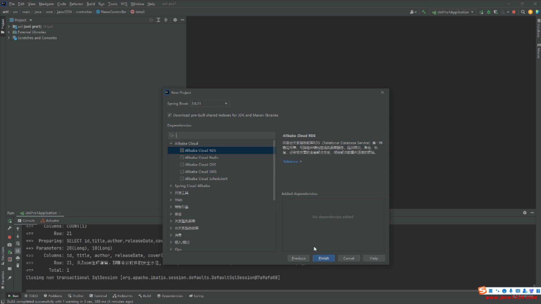The image size is (541, 304).
Task: Switch to Actuator tab in Run panel
Action: [50, 220]
